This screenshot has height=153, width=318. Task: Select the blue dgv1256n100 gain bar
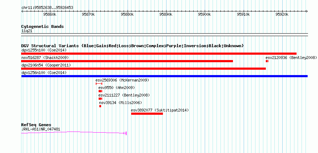pos(164,76)
